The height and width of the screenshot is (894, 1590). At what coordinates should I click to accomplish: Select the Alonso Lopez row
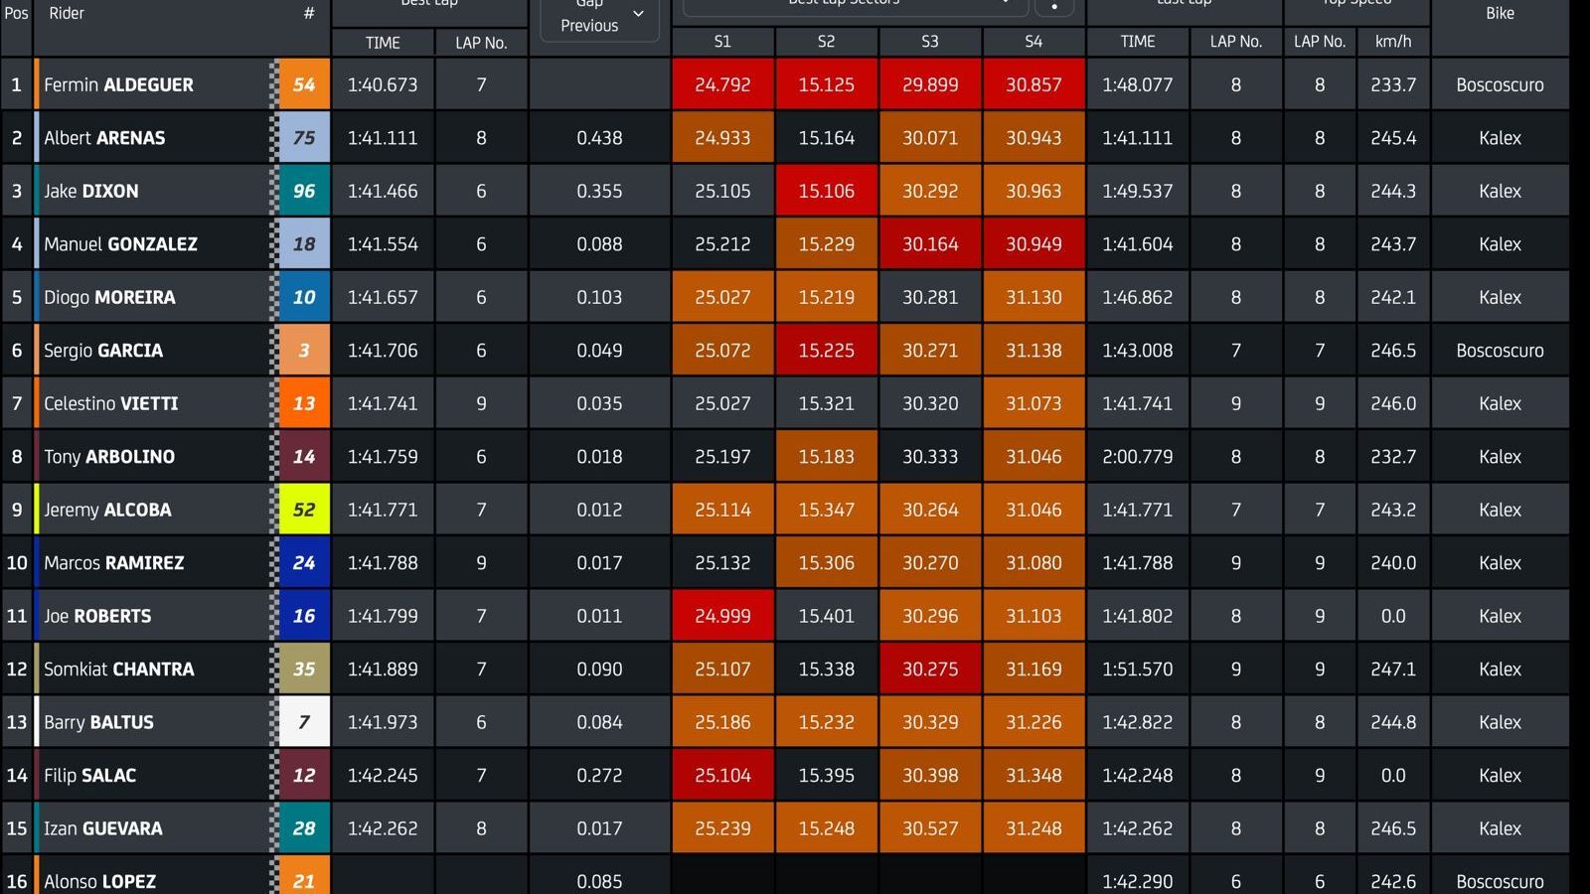pos(99,880)
